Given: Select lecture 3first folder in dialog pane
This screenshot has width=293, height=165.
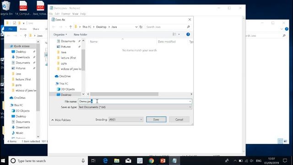Looking at the screenshot, I should tap(68, 58).
